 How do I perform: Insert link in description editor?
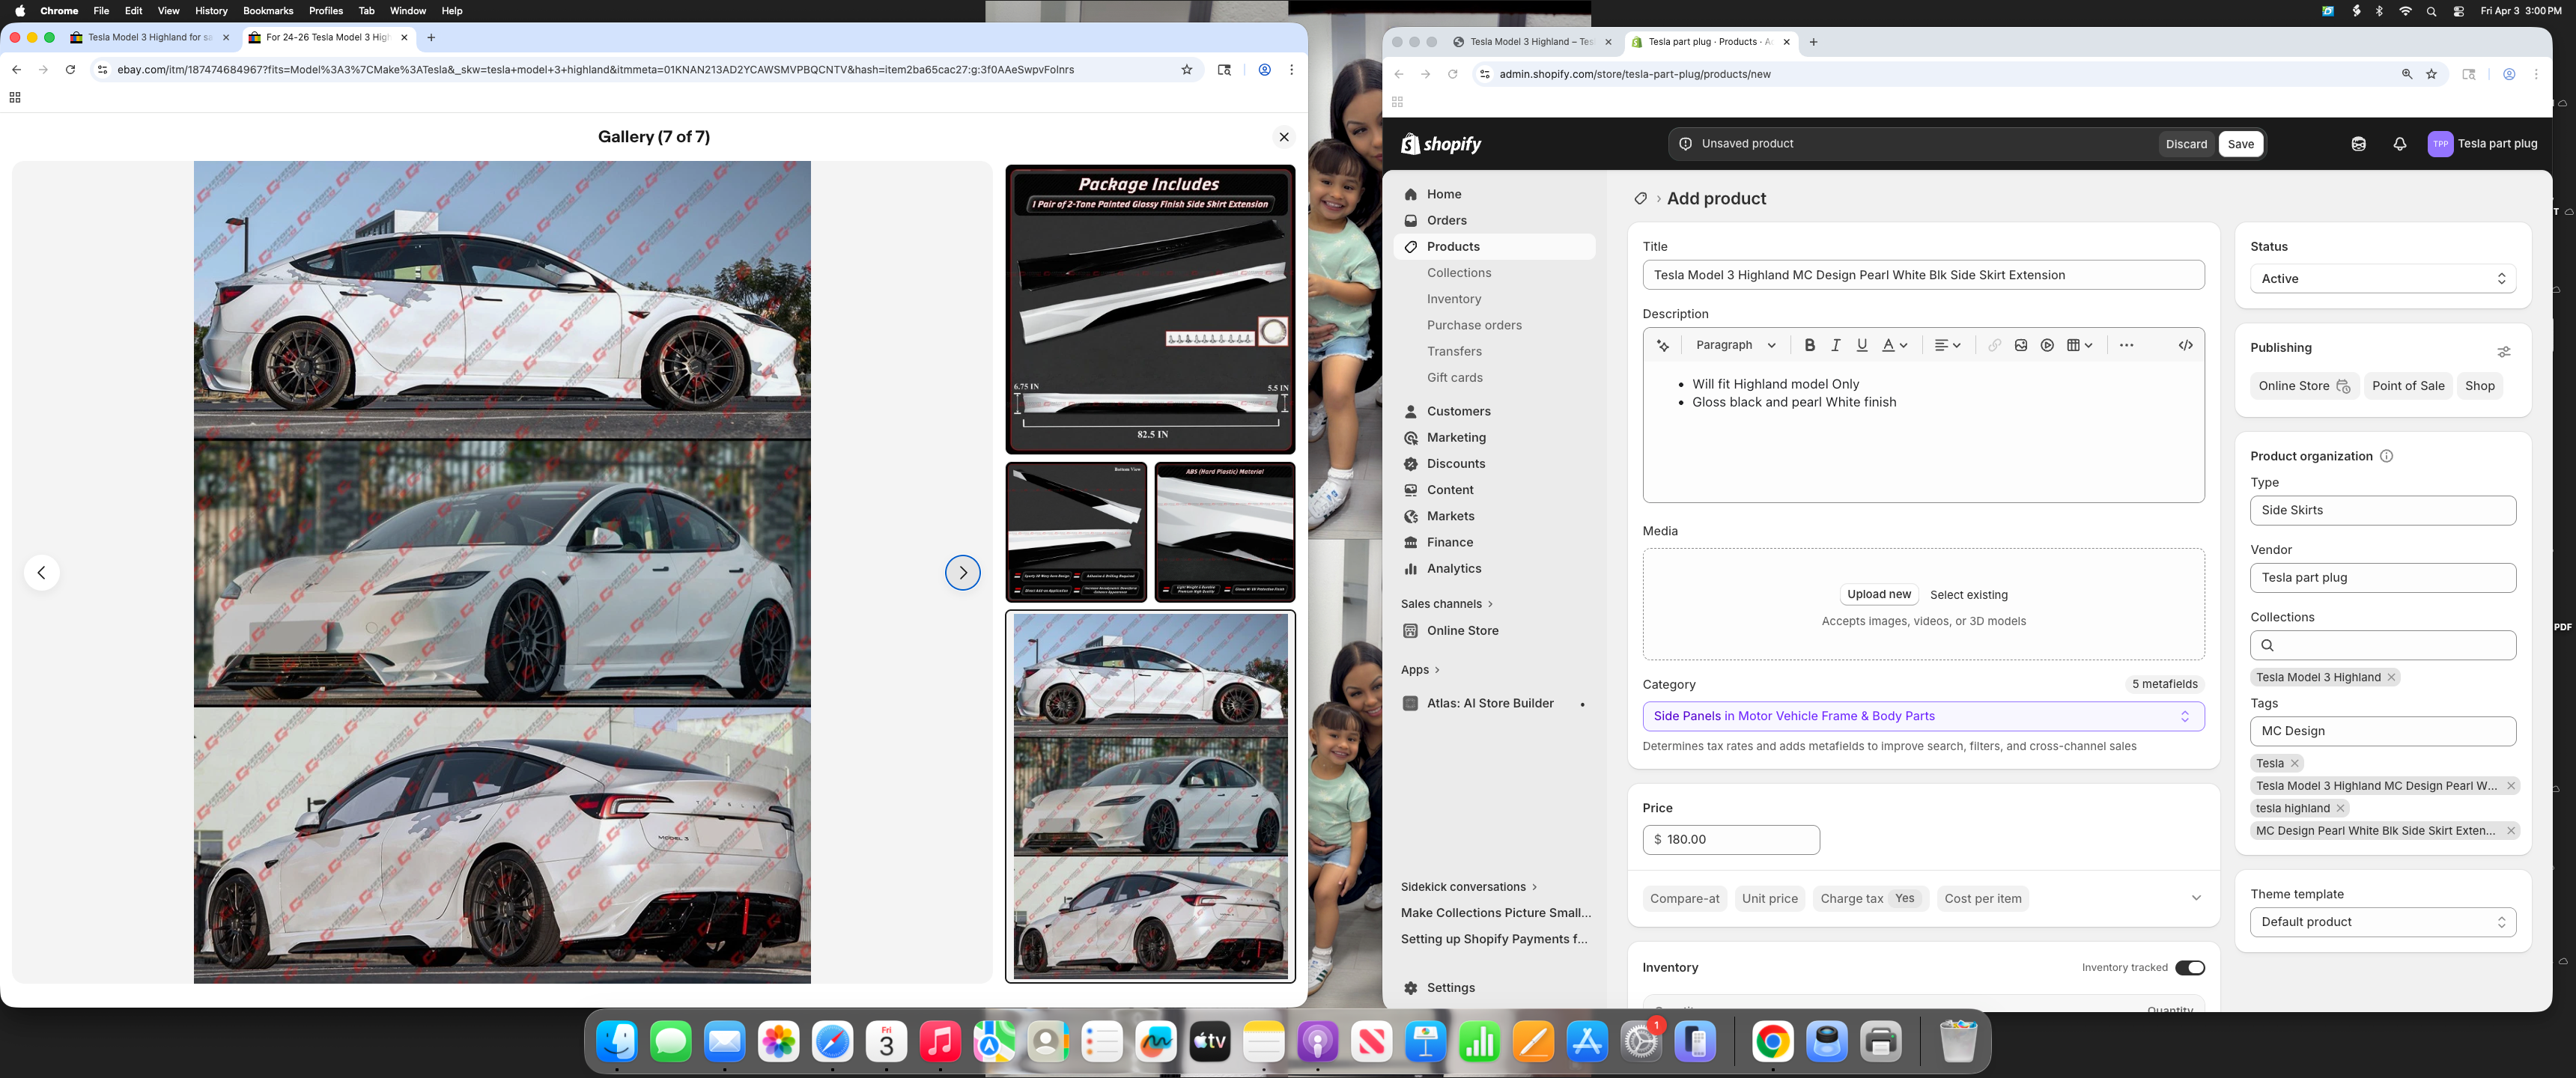1994,345
